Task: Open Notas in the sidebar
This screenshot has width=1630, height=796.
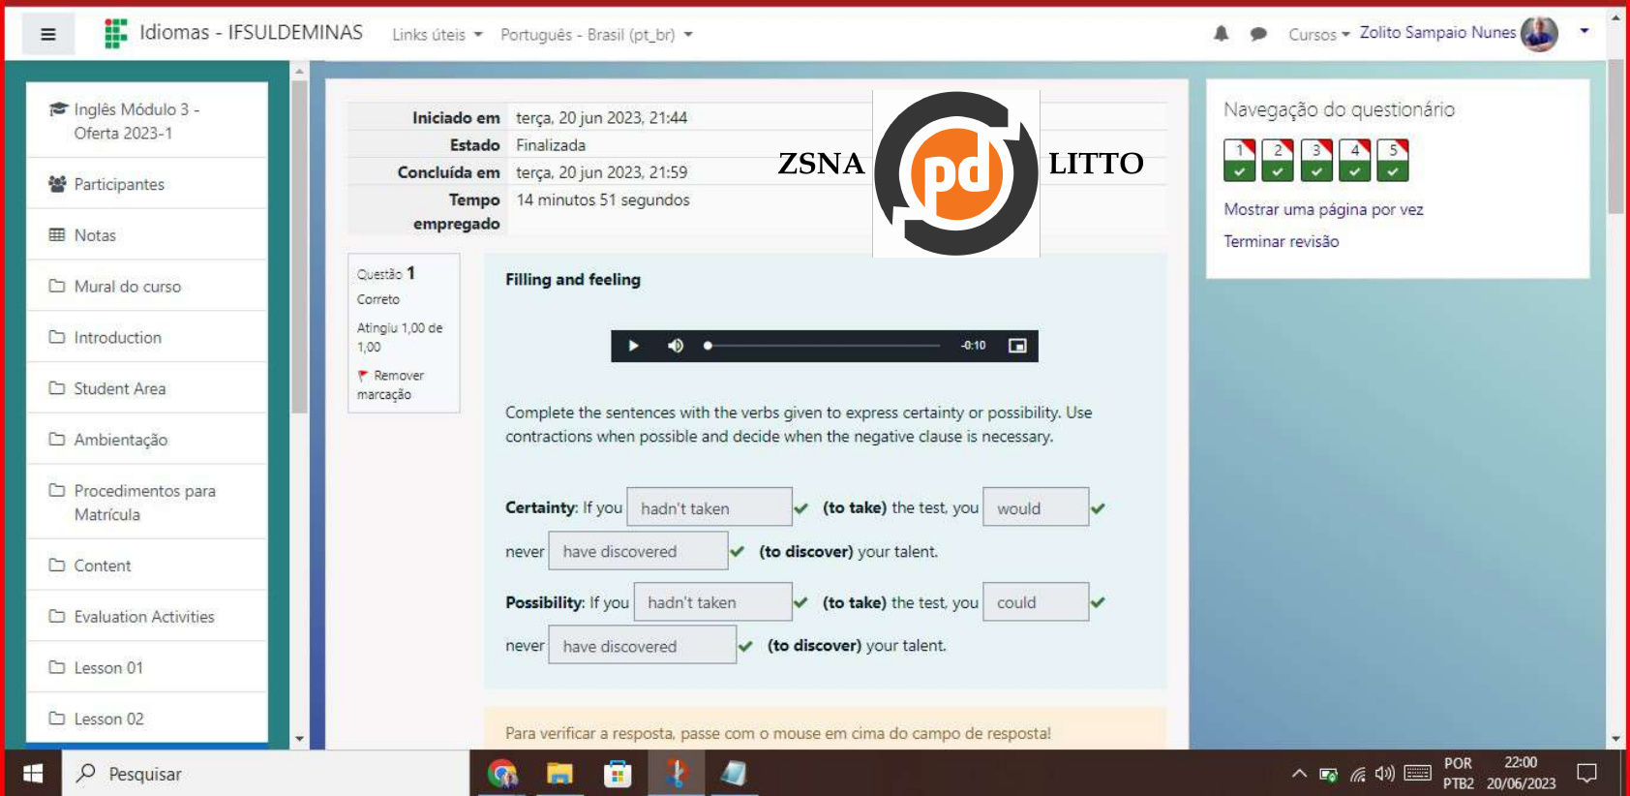Action: click(x=95, y=235)
